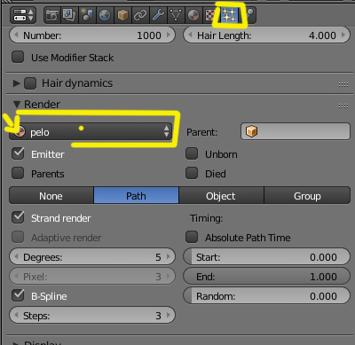Enable Use Modifier Stack checkbox
This screenshot has height=345, width=355.
point(18,57)
